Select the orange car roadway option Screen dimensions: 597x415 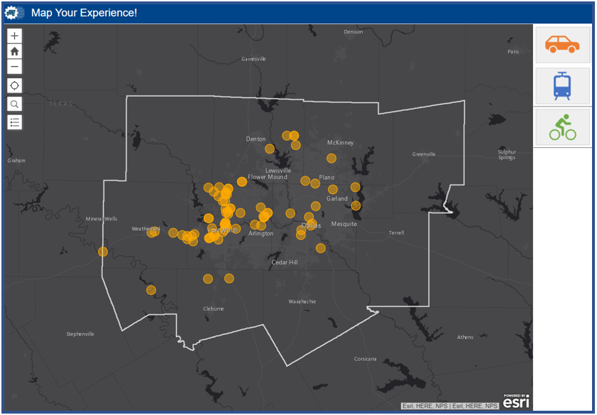(x=562, y=45)
